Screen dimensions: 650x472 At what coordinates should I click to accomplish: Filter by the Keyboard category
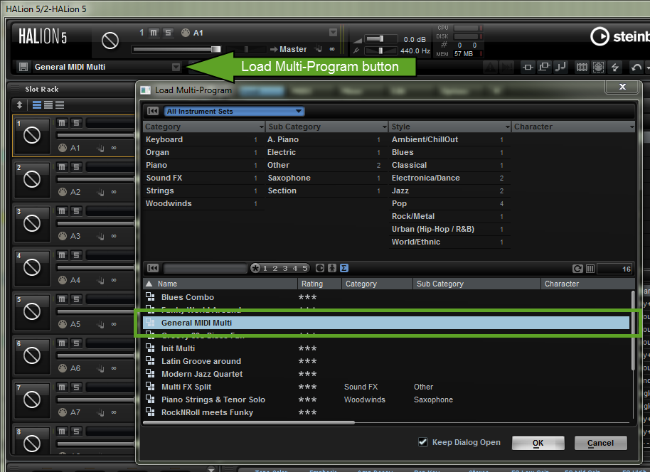coord(202,139)
